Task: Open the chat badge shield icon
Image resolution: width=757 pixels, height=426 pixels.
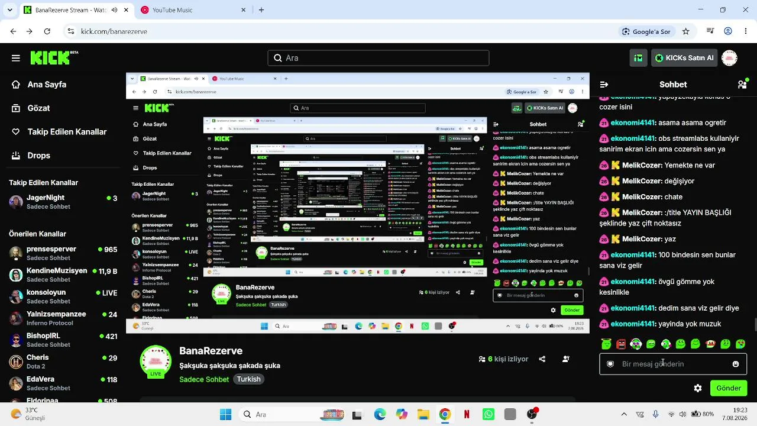Action: (610, 364)
